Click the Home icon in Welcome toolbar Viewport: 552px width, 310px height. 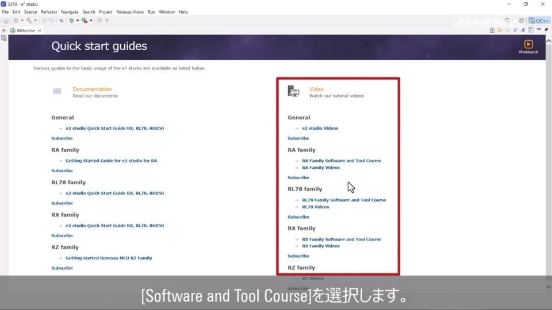tap(492, 30)
